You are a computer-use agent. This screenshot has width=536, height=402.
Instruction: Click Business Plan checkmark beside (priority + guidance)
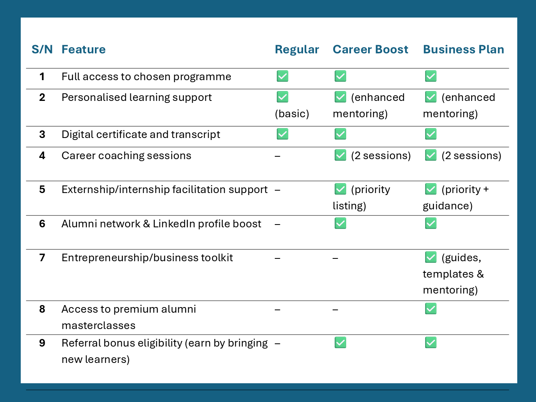pos(431,189)
